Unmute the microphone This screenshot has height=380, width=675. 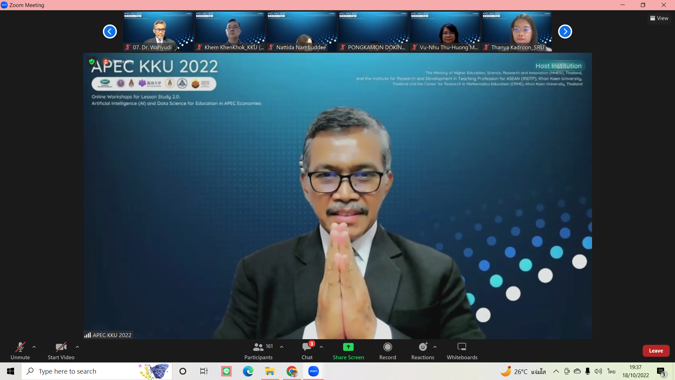pos(20,347)
